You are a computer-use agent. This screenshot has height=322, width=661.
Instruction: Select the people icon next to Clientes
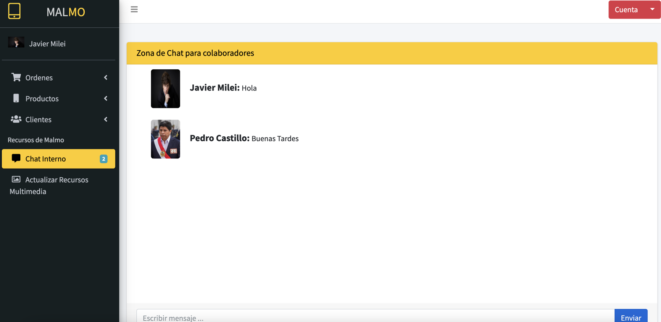click(16, 119)
